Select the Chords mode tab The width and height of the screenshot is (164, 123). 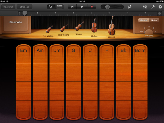(x=143, y=20)
